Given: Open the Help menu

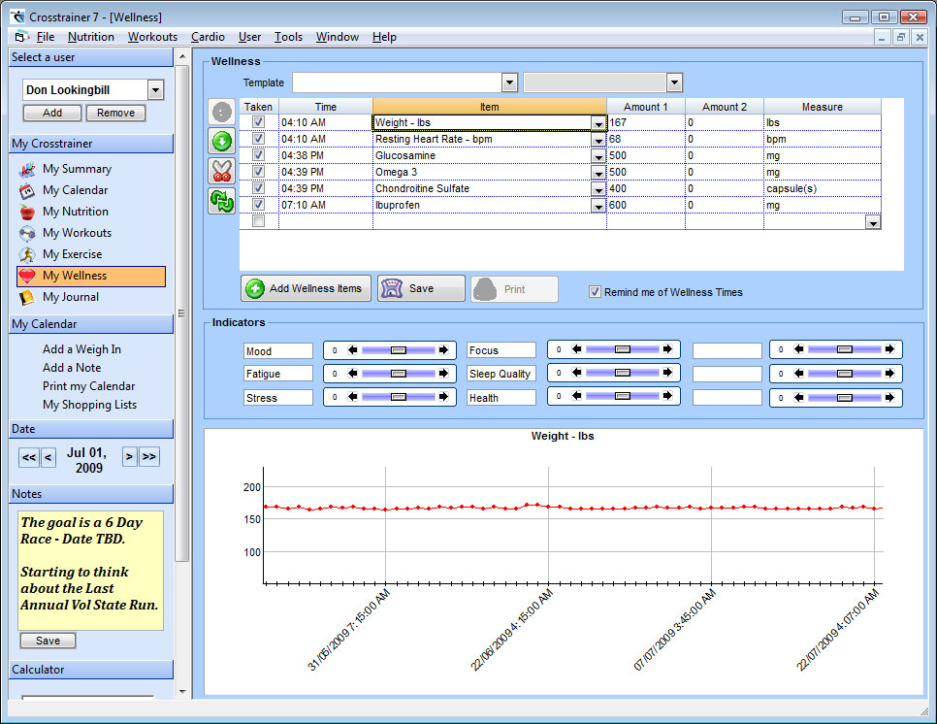Looking at the screenshot, I should (384, 37).
